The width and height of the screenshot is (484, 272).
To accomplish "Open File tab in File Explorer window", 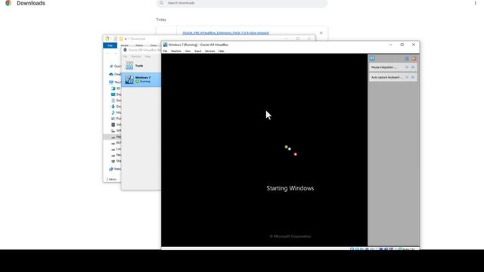I will 110,45.
